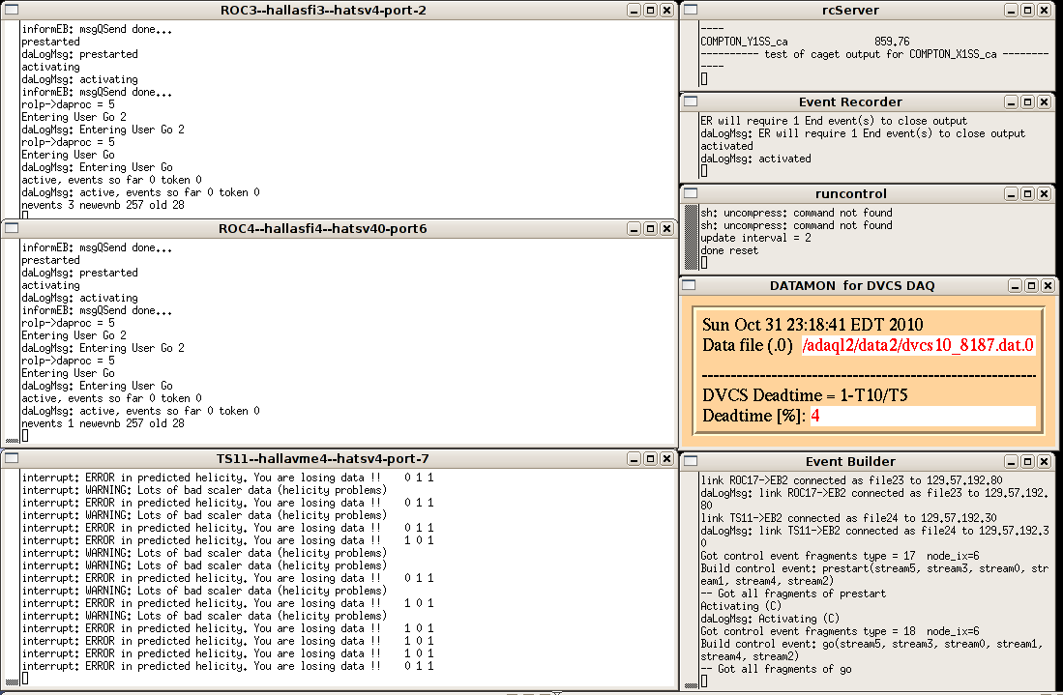Click the red data file path dvcs10_8187.dat.0
The height and width of the screenshot is (695, 1063).
point(918,345)
